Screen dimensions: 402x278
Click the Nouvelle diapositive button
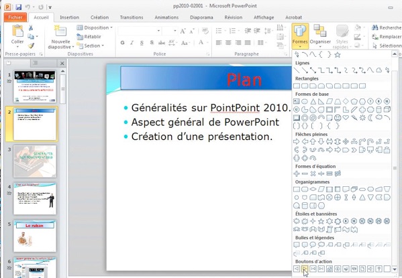tap(61, 37)
